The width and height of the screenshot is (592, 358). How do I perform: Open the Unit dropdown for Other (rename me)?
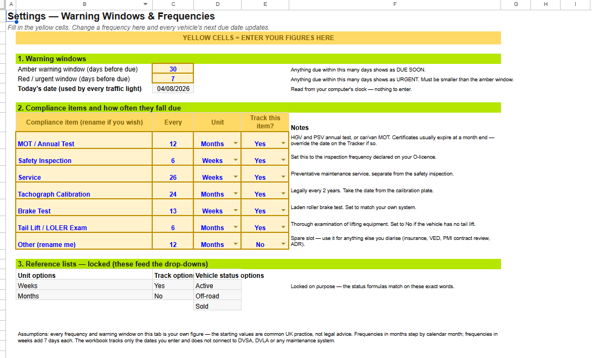[236, 244]
